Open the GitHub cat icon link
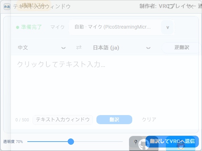 144,144
